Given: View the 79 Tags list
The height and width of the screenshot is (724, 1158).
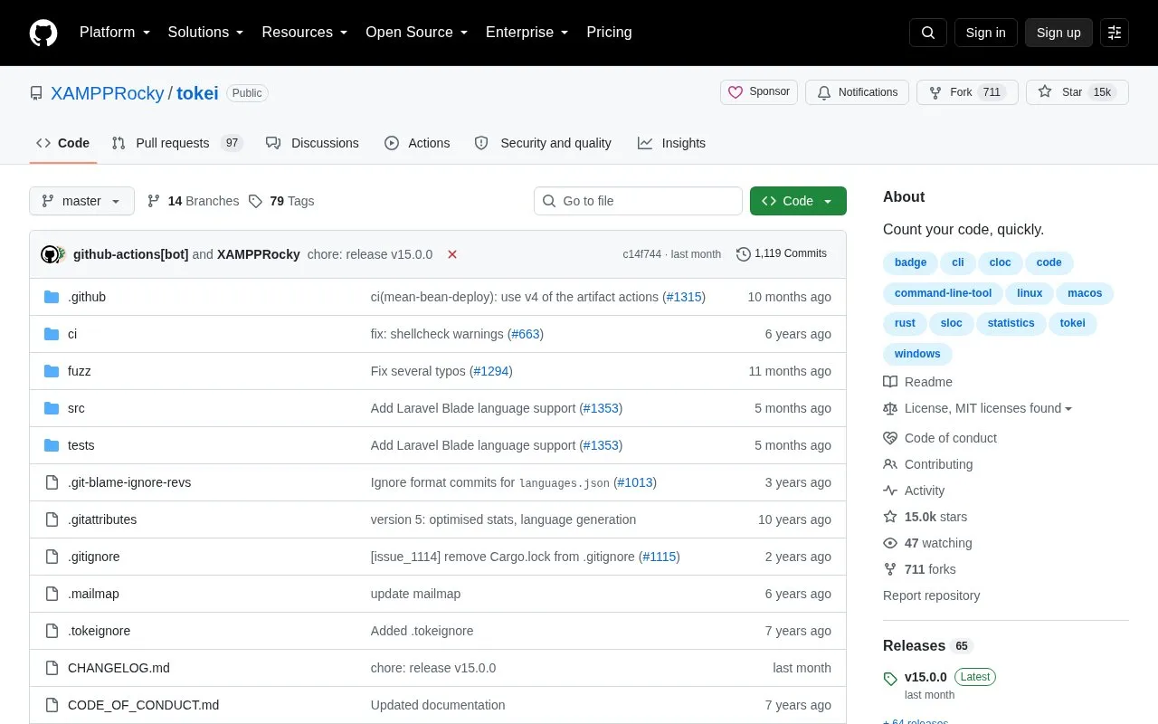Looking at the screenshot, I should (281, 201).
